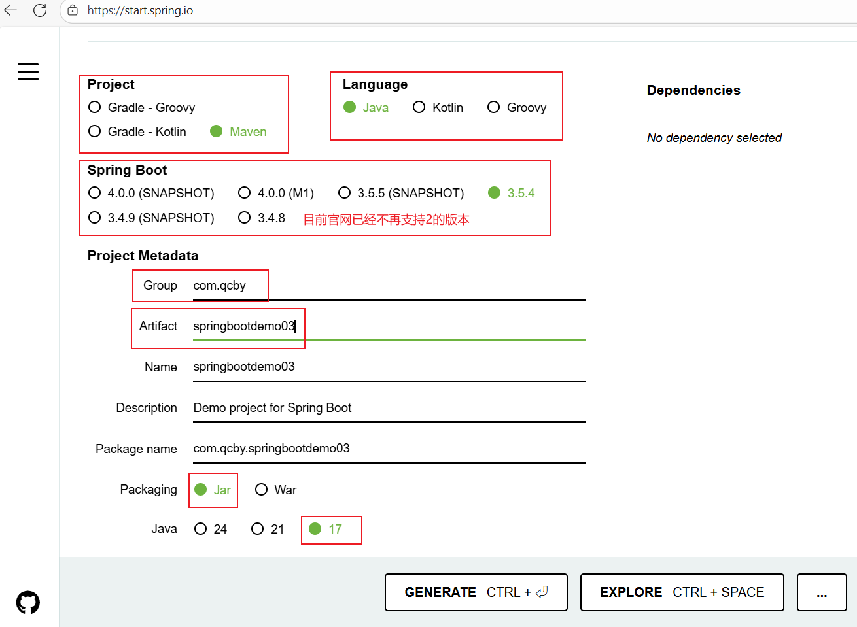Select Maven project type
This screenshot has height=627, width=857.
tap(238, 131)
